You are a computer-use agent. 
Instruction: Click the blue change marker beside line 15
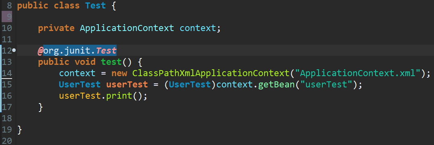[1, 85]
